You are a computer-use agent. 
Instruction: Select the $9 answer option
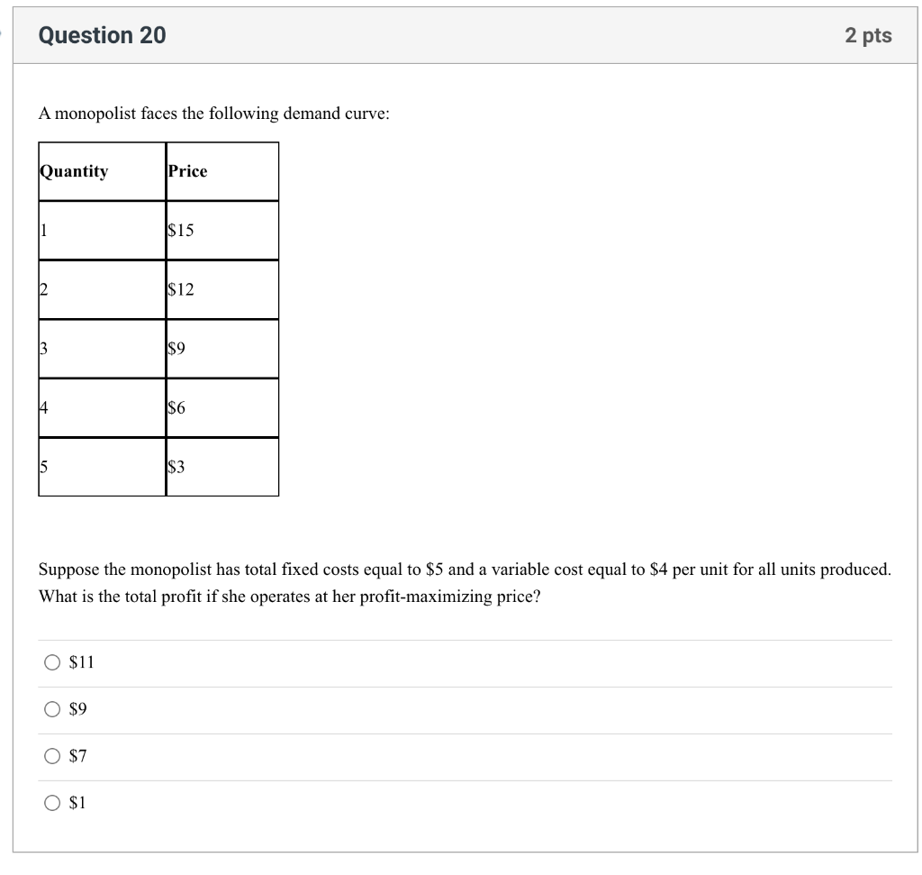52,709
